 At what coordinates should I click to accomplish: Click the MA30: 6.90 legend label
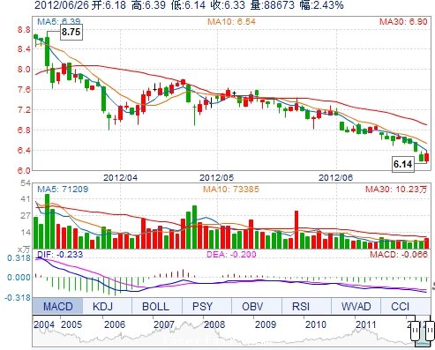coord(403,21)
